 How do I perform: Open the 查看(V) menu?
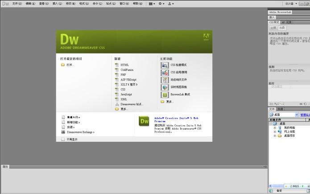coord(44,4)
